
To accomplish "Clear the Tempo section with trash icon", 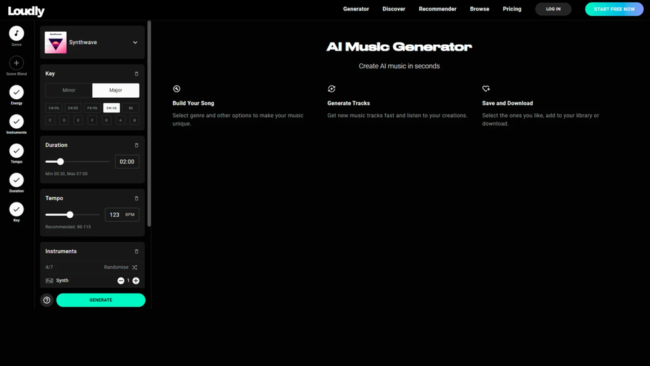I will pyautogui.click(x=136, y=199).
